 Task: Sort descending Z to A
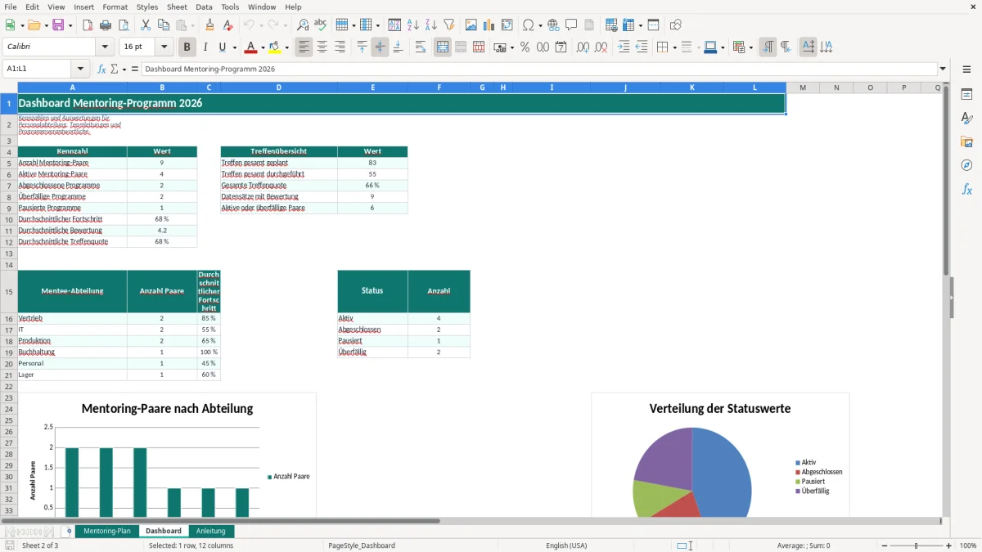click(431, 25)
